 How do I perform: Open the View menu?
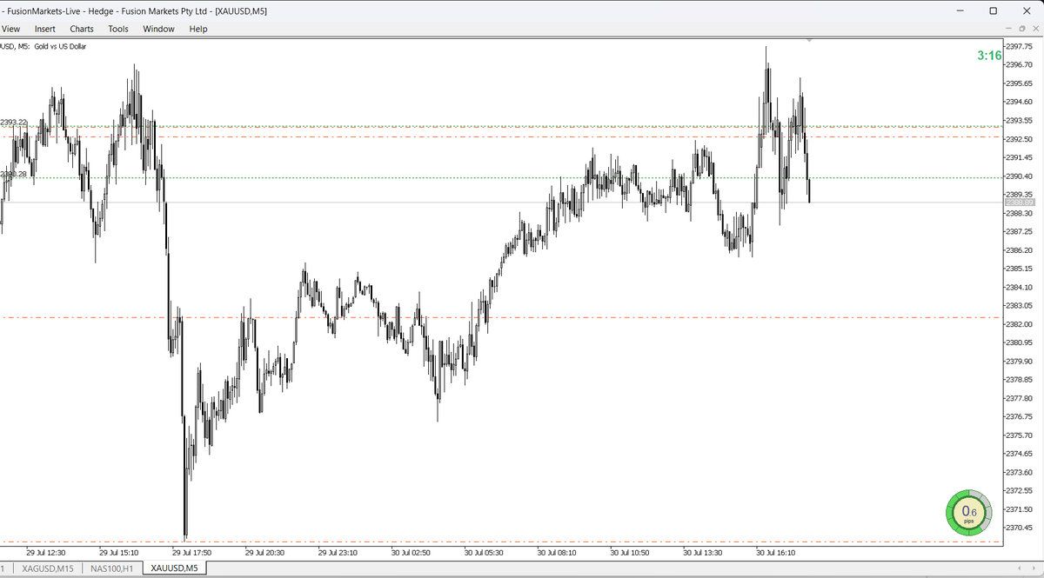pyautogui.click(x=11, y=29)
